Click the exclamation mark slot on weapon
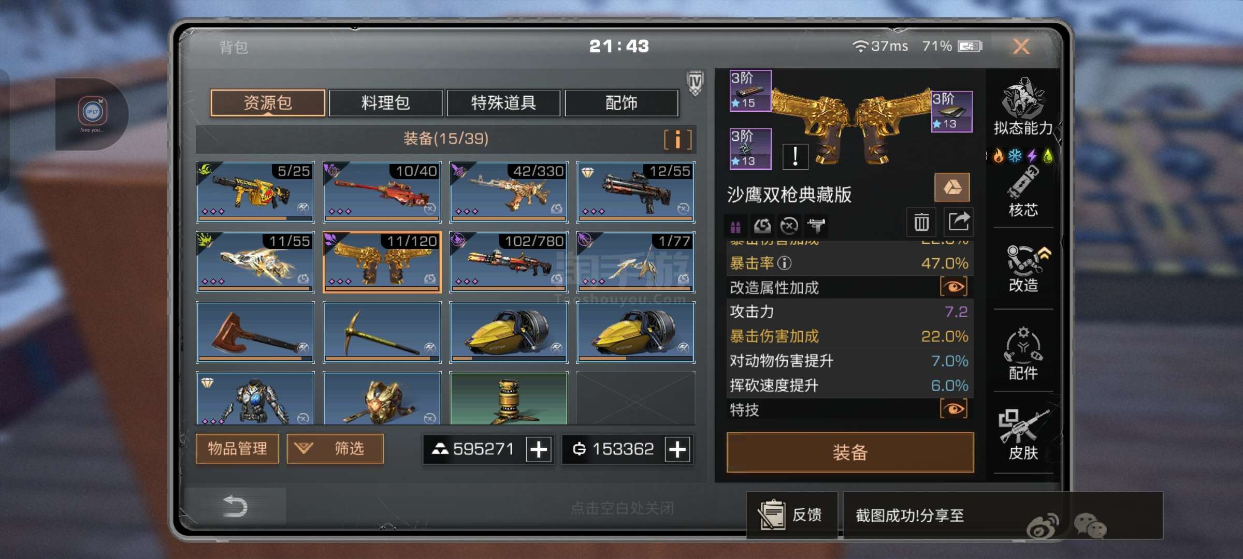The width and height of the screenshot is (1243, 559). click(x=795, y=156)
